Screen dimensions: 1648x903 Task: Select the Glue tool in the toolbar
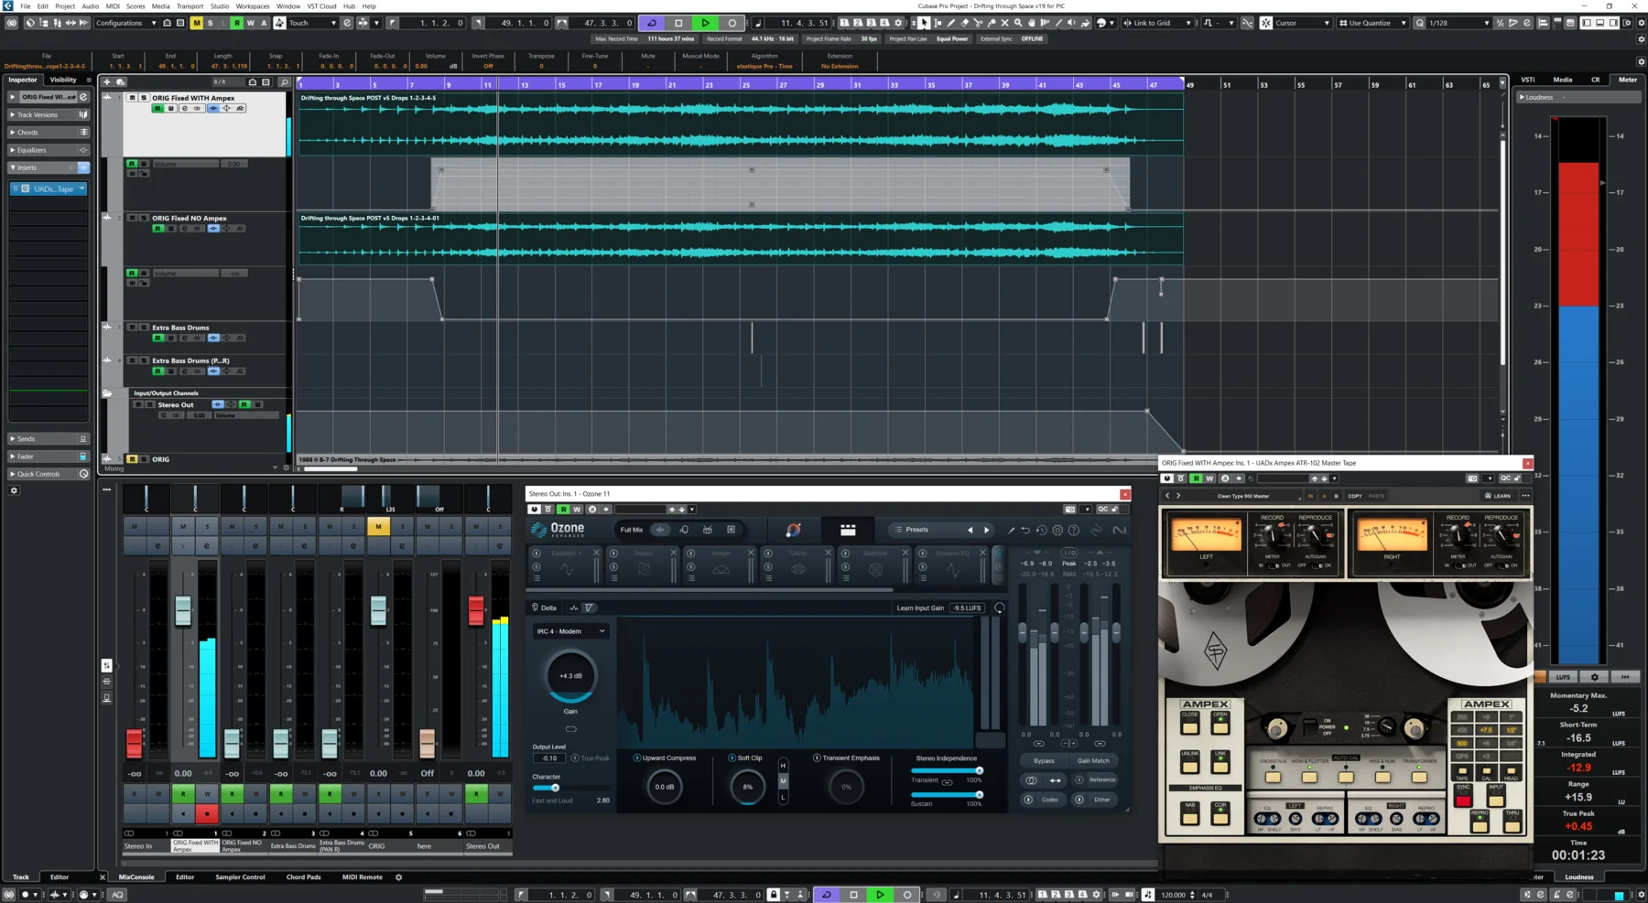point(992,23)
